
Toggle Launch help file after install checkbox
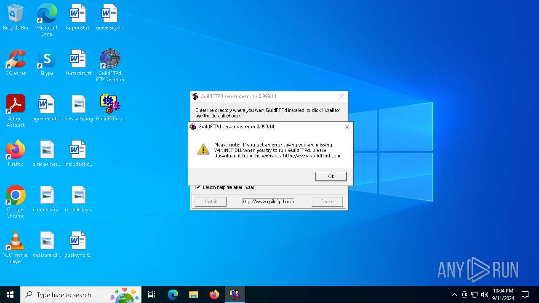point(198,187)
